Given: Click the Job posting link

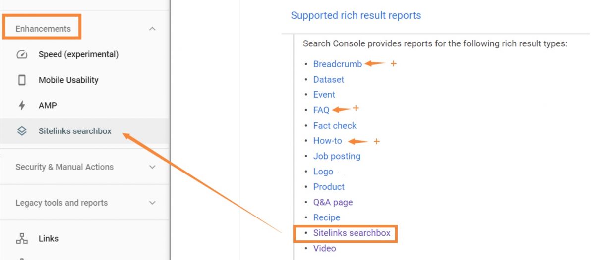Looking at the screenshot, I should tap(337, 156).
